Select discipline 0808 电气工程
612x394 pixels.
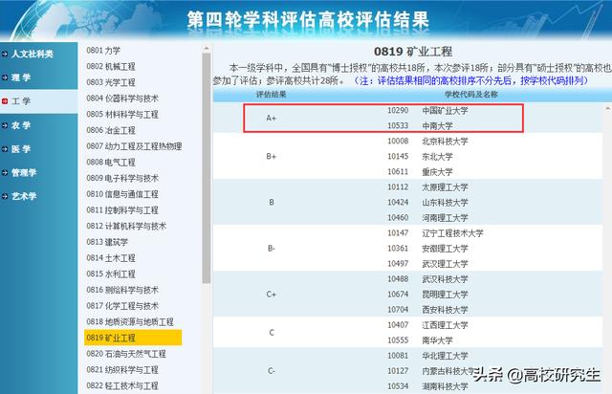pos(111,162)
